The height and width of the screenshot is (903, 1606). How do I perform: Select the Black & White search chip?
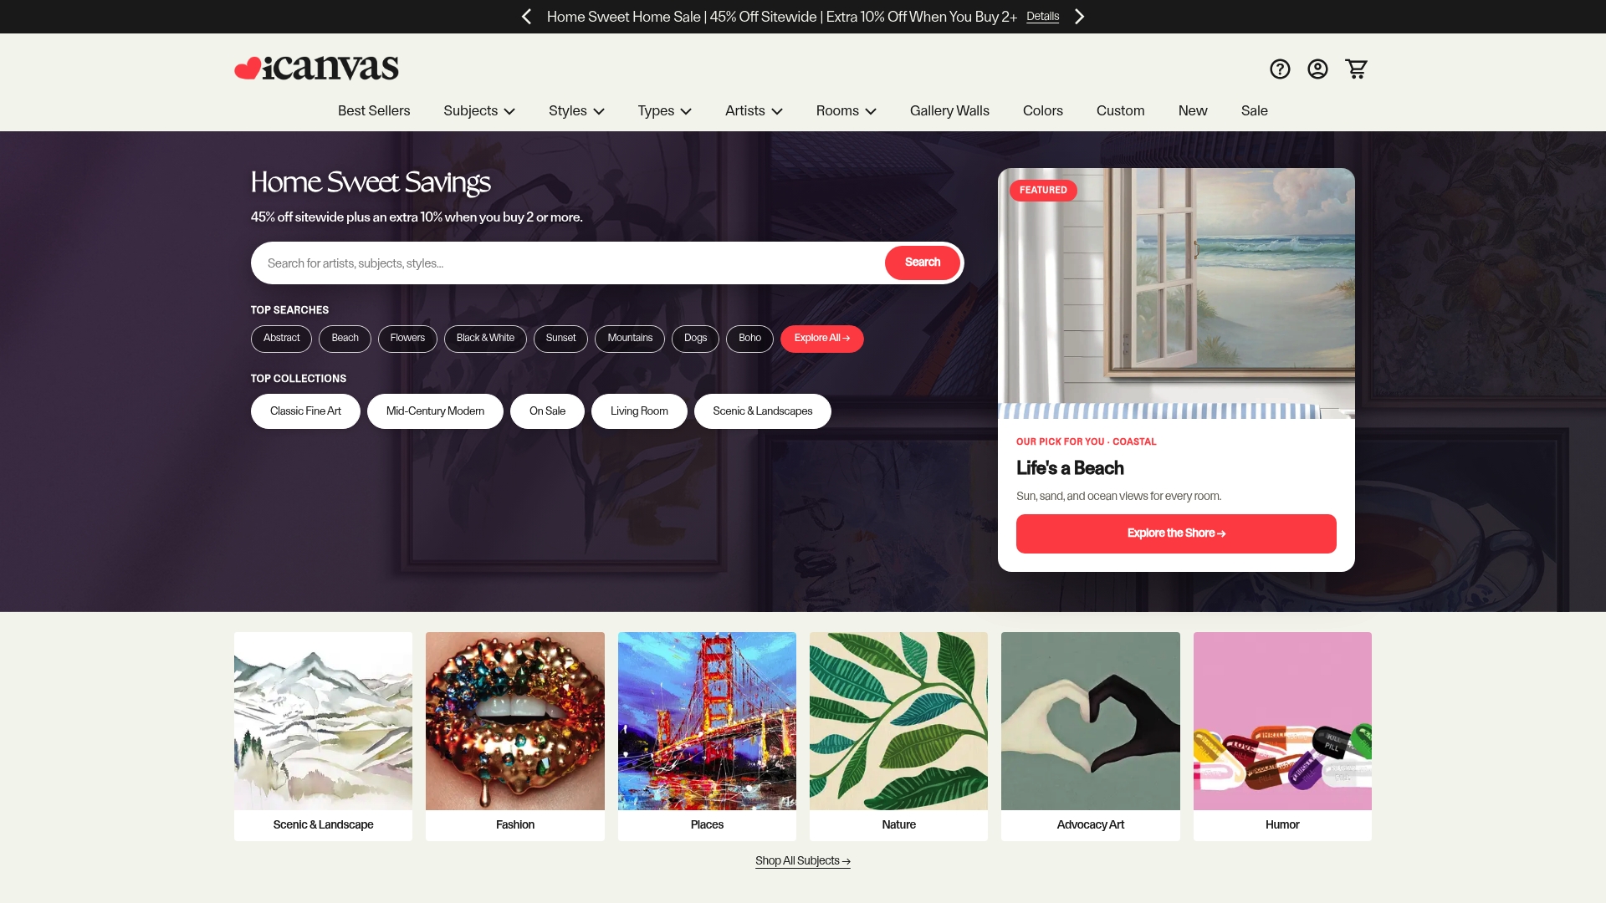click(x=485, y=339)
